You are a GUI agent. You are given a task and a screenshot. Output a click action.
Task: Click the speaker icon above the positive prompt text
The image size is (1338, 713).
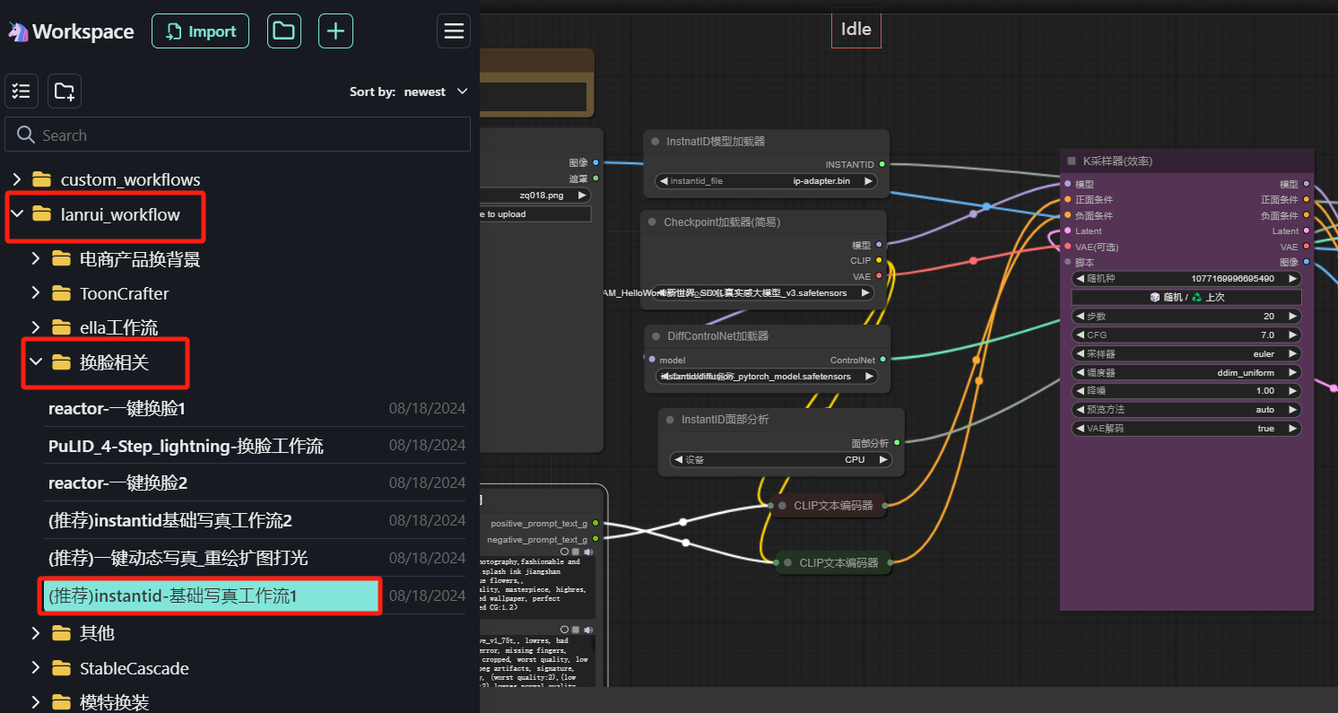(588, 552)
